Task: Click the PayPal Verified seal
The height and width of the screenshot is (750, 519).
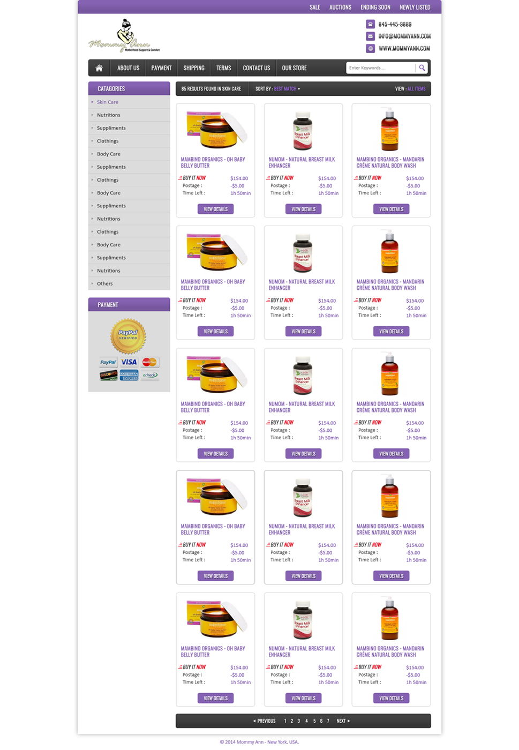Action: (128, 336)
